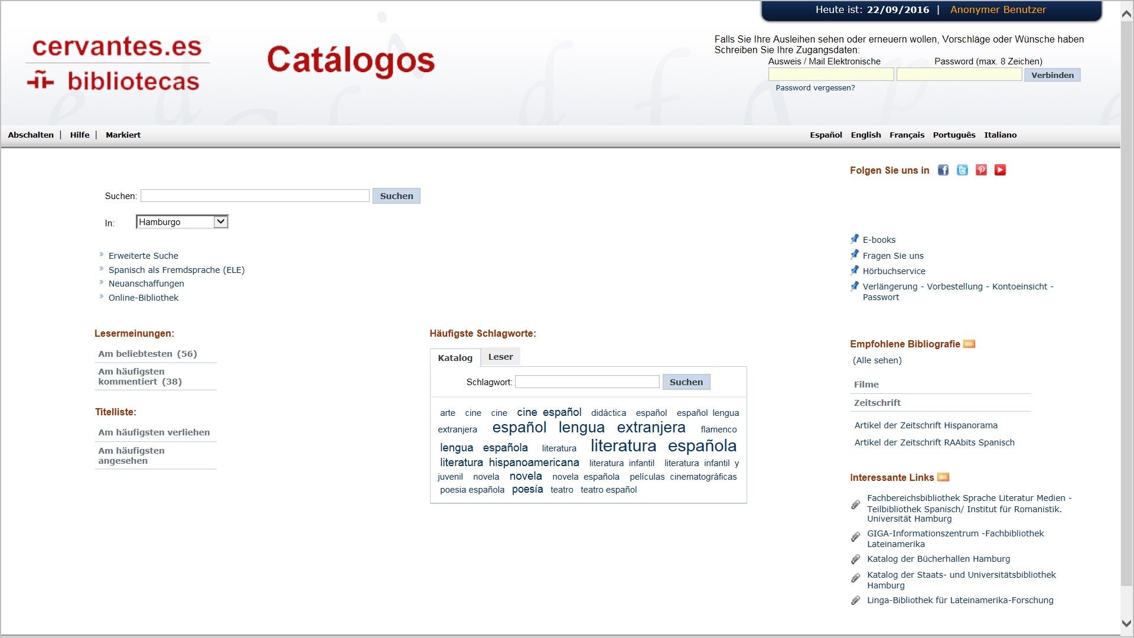The width and height of the screenshot is (1134, 638).
Task: Click the tag 'literatura española'
Action: click(663, 446)
